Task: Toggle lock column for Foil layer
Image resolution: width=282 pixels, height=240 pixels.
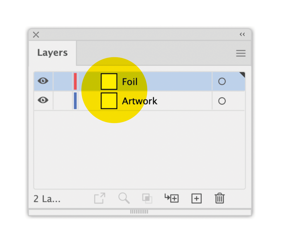Action: pyautogui.click(x=63, y=81)
